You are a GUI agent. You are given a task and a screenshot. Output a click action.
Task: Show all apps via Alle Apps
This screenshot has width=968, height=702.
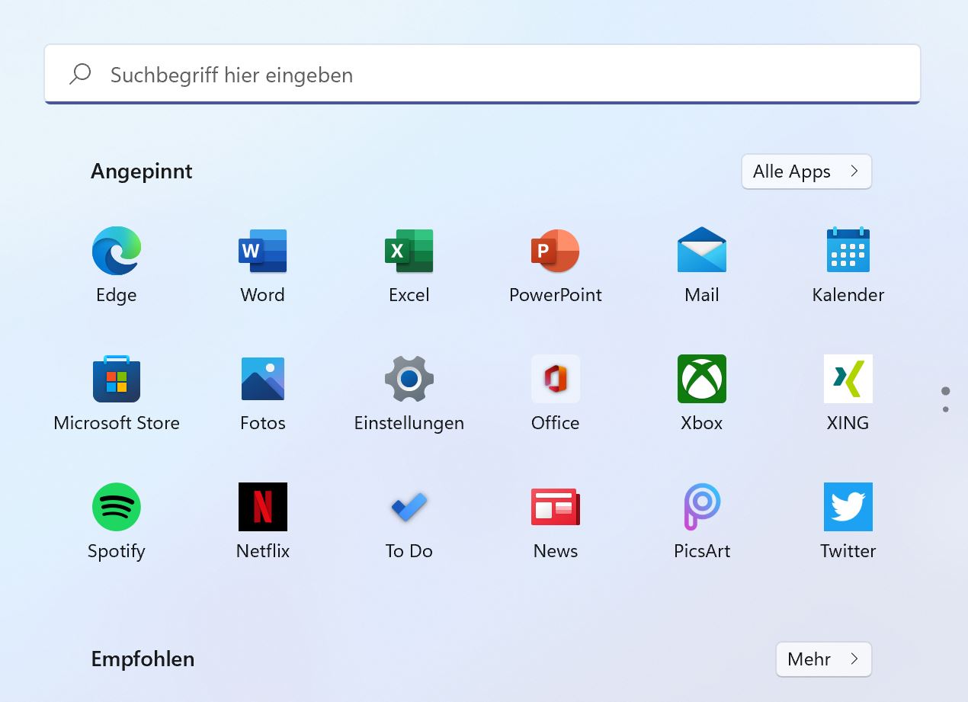[806, 171]
